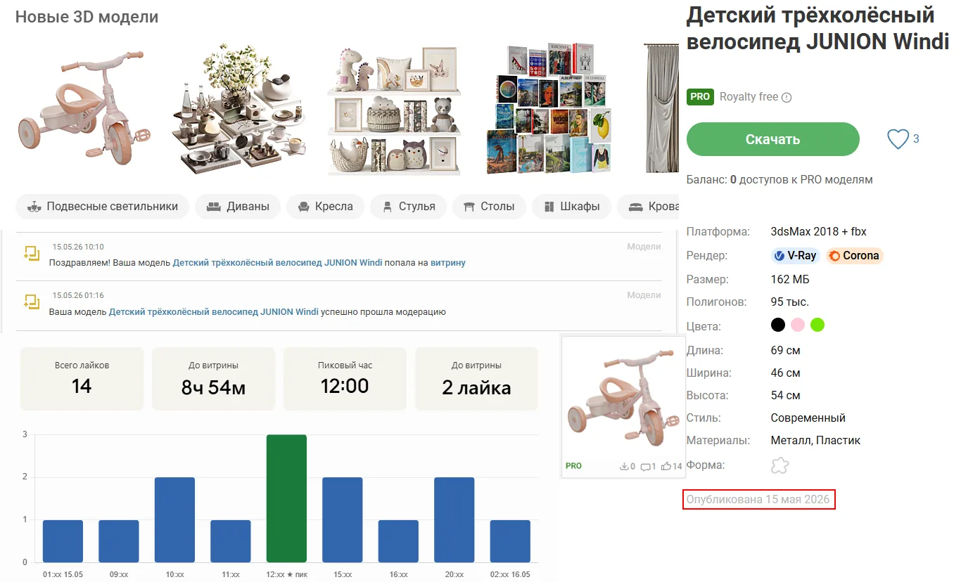
Task: Click the chart bar for 09:xx
Action: (x=119, y=541)
